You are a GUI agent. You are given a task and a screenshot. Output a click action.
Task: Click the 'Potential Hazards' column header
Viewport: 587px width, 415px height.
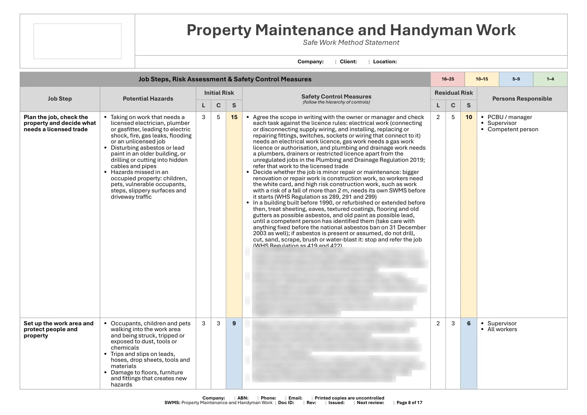click(148, 99)
